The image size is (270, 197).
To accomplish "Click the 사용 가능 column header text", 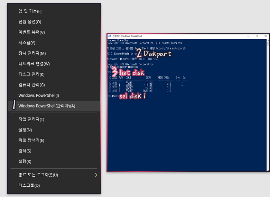I will (x=163, y=77).
